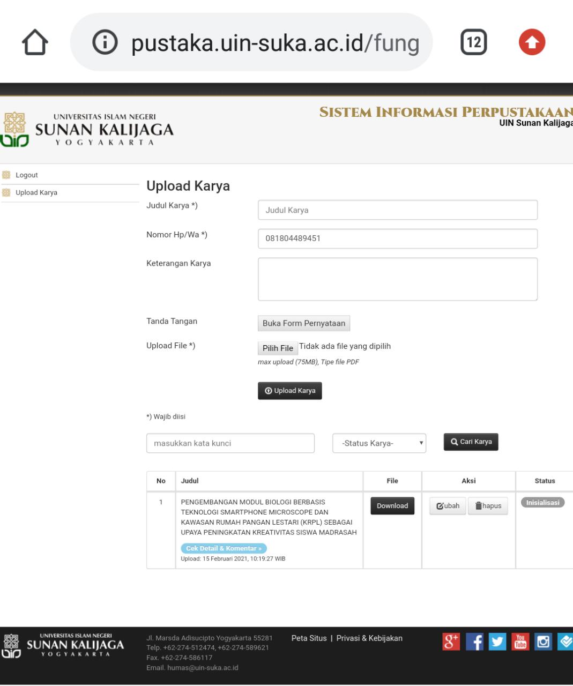573x686 pixels.
Task: Open the browser tab switcher showing 12
Action: 474,43
